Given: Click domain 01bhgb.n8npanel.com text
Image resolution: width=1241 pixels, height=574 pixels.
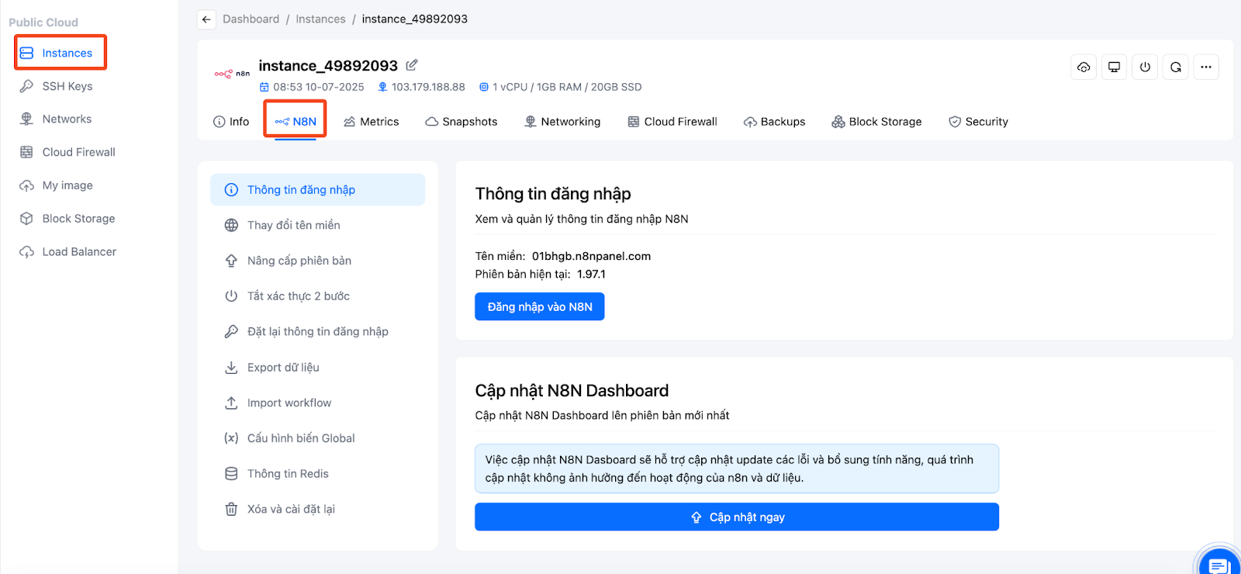Looking at the screenshot, I should (591, 256).
